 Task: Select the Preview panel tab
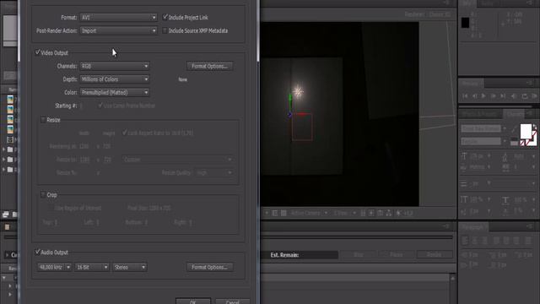471,83
